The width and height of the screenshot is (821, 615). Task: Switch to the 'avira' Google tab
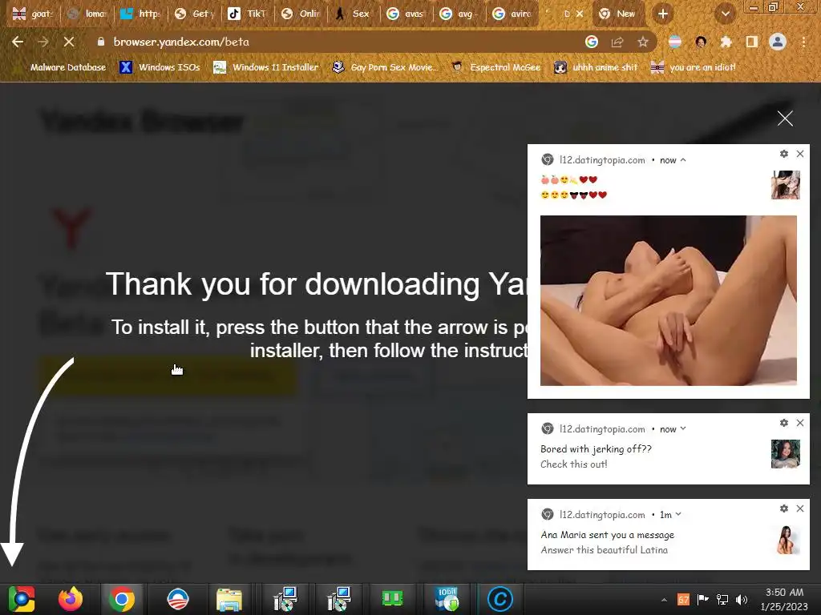pyautogui.click(x=512, y=14)
